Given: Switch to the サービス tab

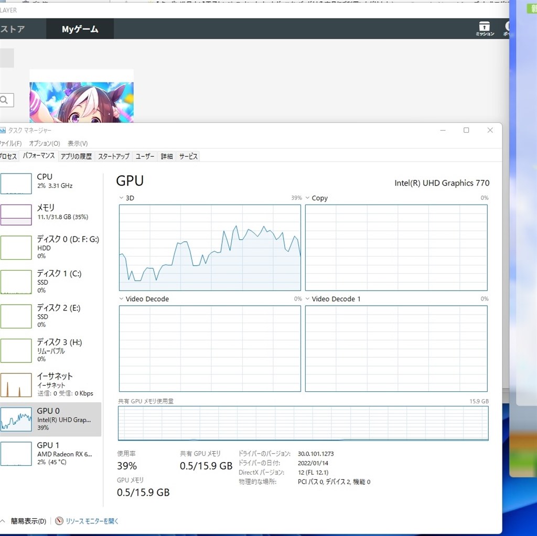Looking at the screenshot, I should click(x=188, y=156).
